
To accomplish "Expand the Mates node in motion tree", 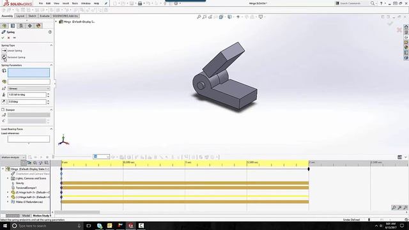I will coord(8,202).
